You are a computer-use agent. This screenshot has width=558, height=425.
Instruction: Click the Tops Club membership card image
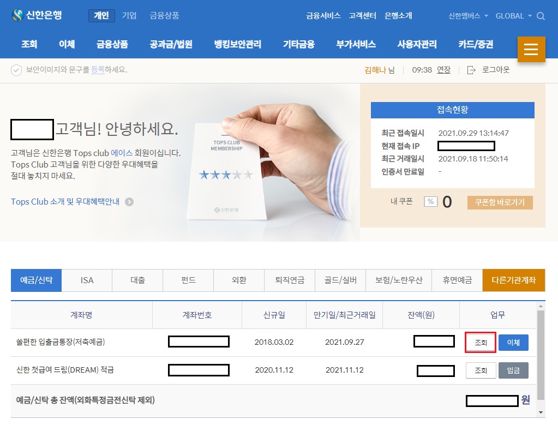coord(227,172)
